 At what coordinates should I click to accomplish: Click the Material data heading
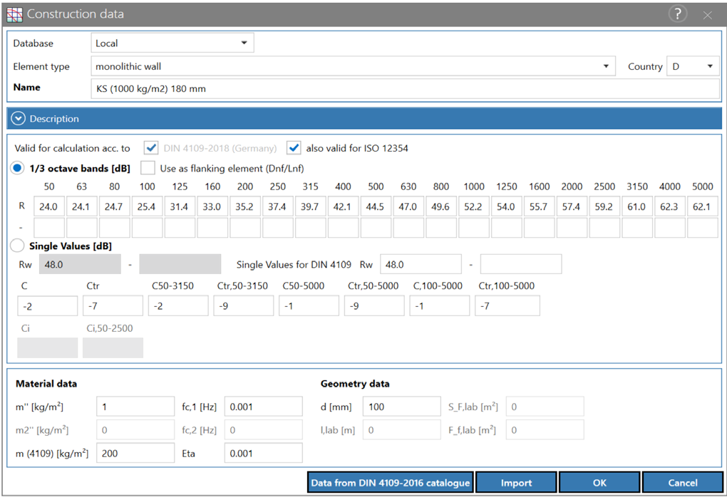46,384
